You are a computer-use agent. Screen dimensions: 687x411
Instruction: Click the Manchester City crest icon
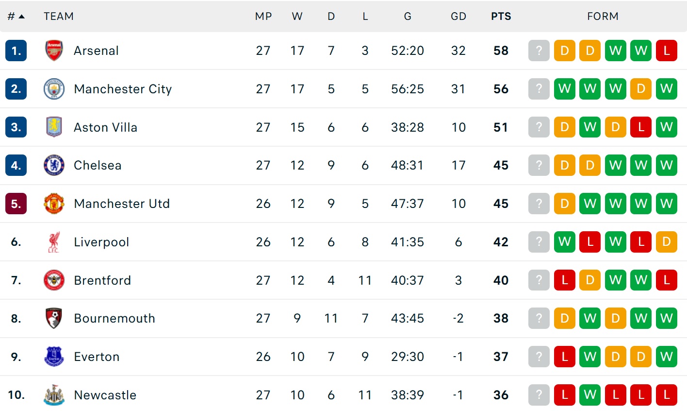click(x=54, y=89)
